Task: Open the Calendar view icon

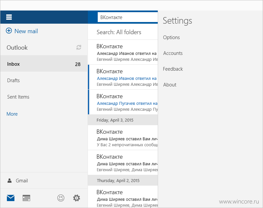Action: click(x=26, y=198)
